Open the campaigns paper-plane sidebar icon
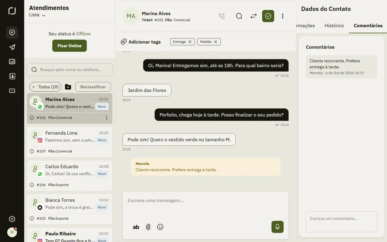The width and height of the screenshot is (387, 242). pos(12,47)
